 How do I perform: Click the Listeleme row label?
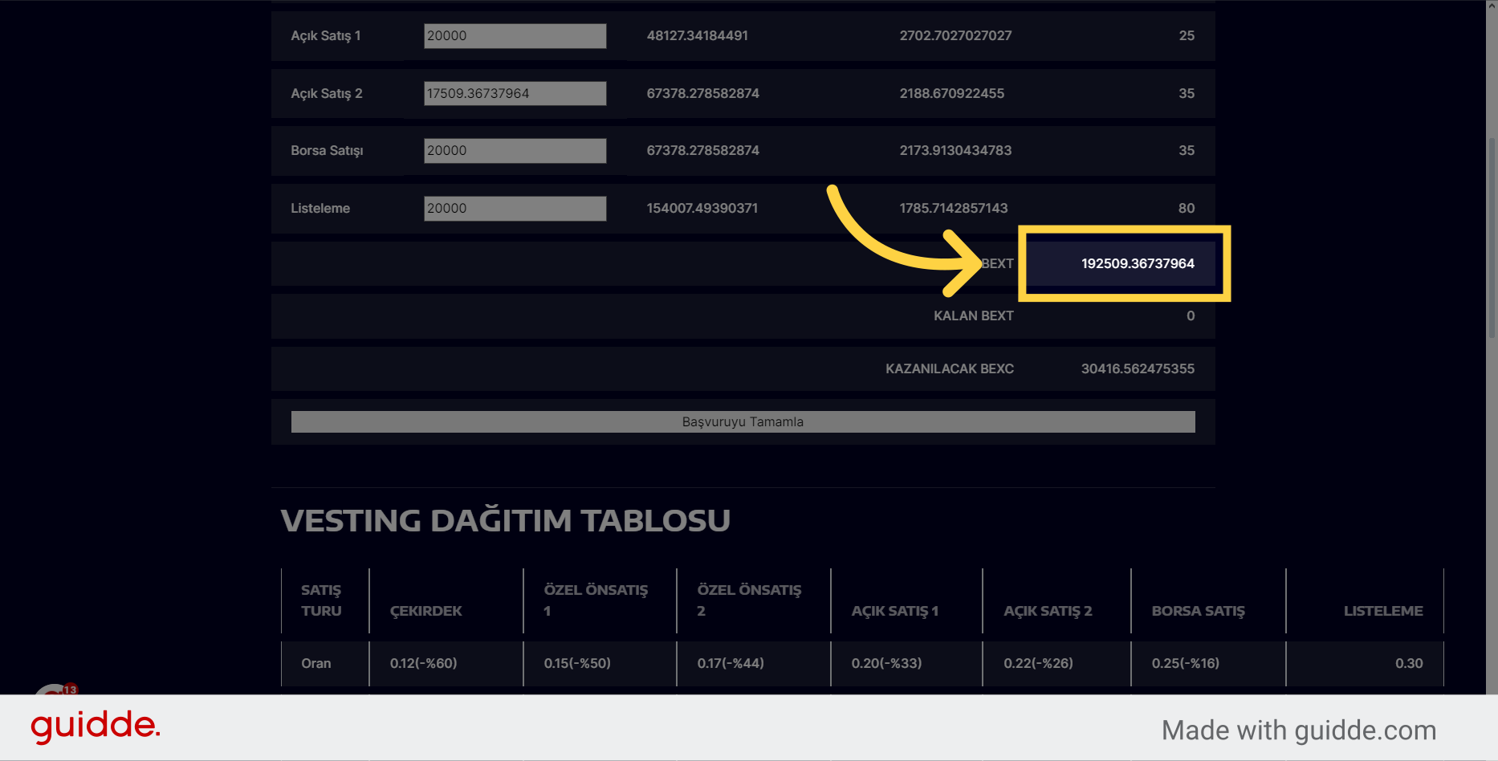pyautogui.click(x=320, y=209)
